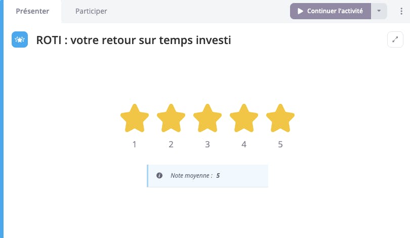Click the blue ROTI stars activity icon
410x238 pixels.
click(20, 39)
